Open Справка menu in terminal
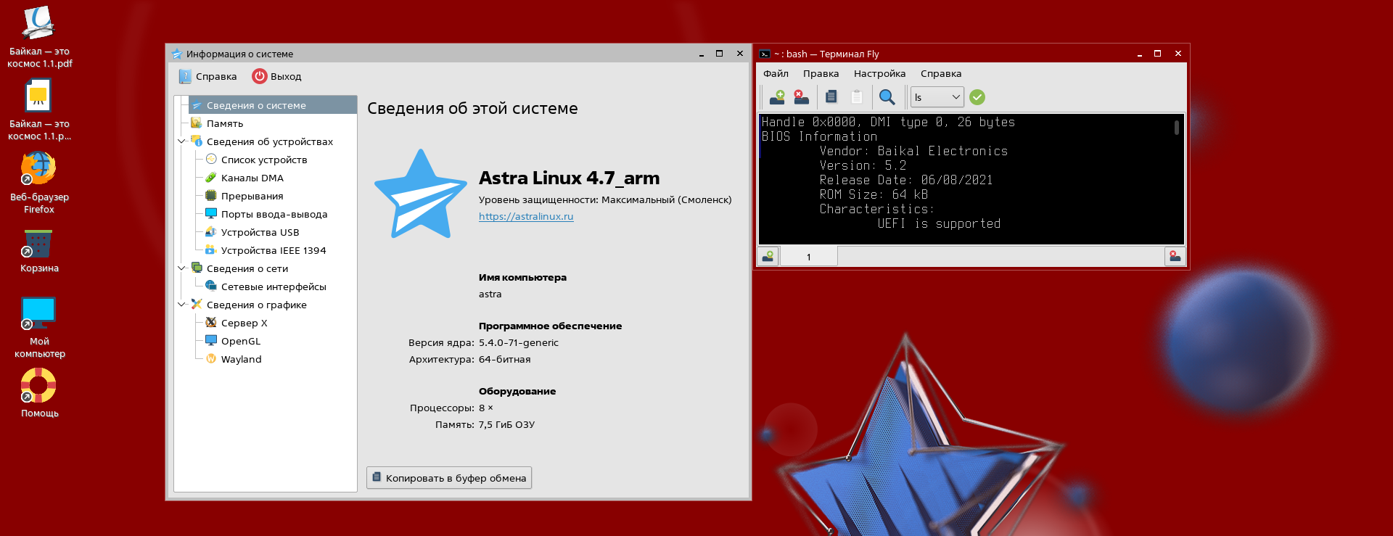The image size is (1393, 536). tap(941, 73)
